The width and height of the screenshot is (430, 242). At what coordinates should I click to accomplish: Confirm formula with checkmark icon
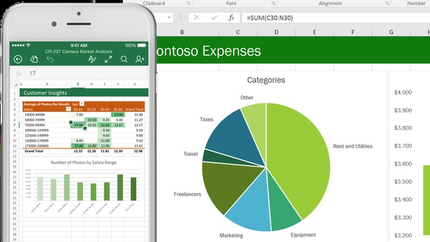pos(214,18)
